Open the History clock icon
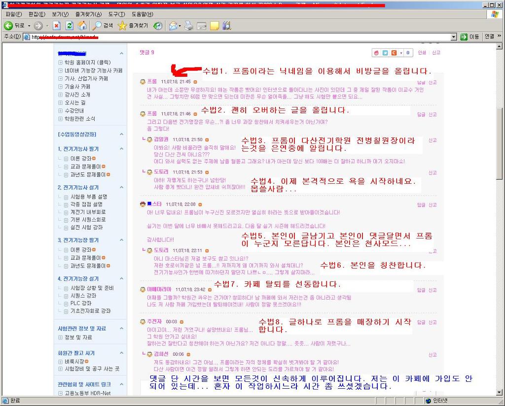 click(158, 26)
